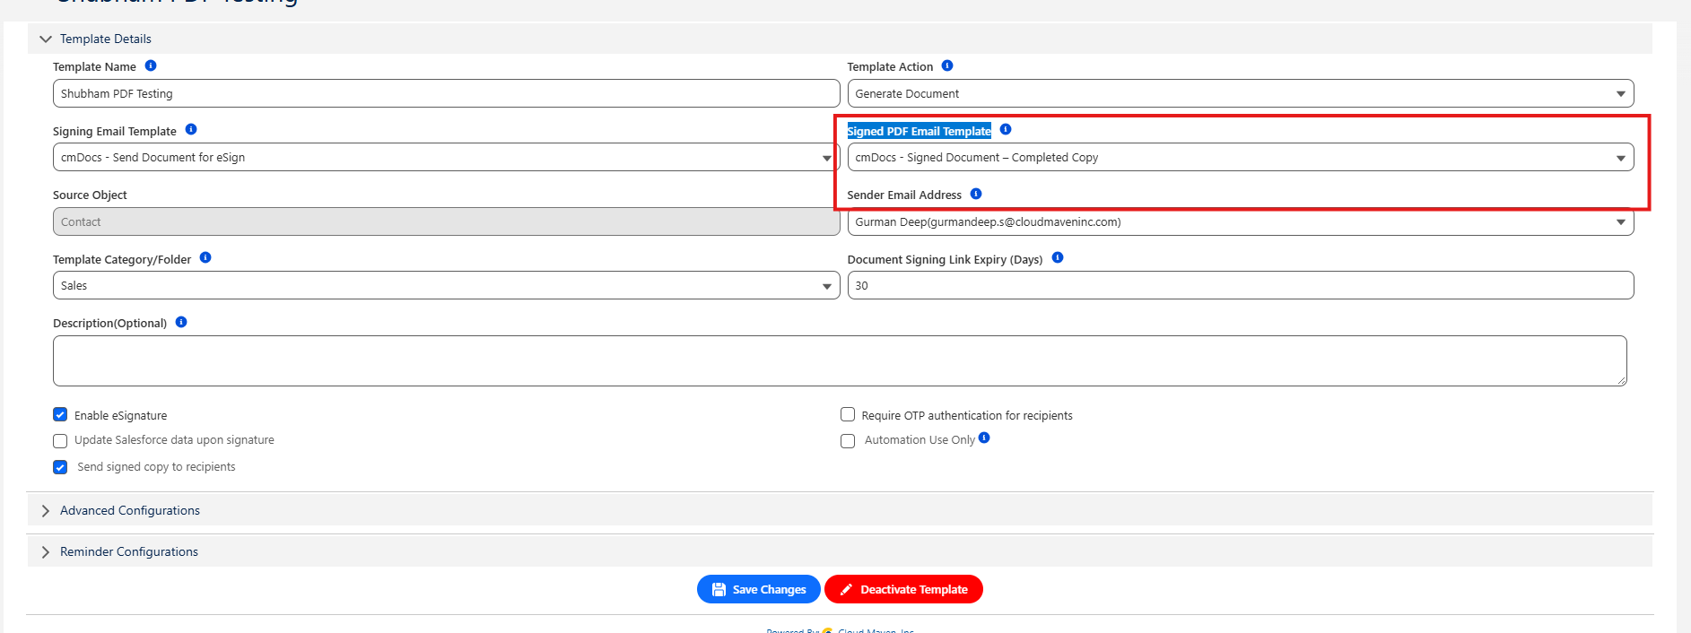Uncheck Send signed copy to recipients

point(60,467)
